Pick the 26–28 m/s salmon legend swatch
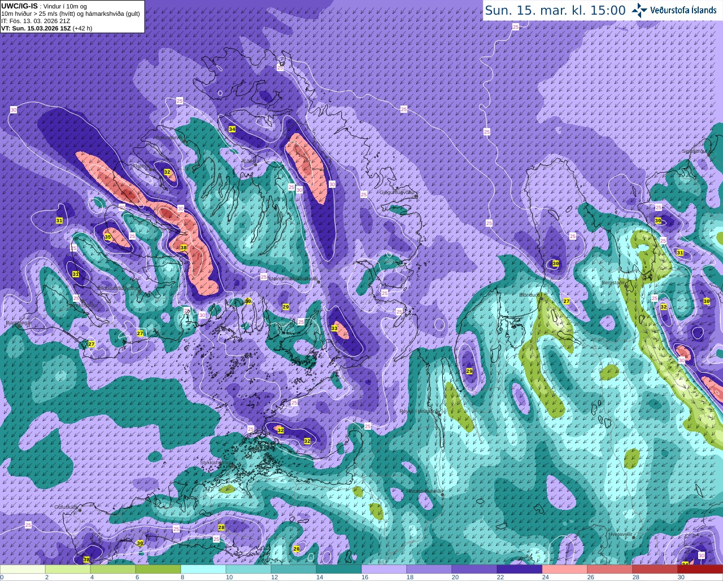Screen dimensions: 723x581 click(x=610, y=569)
